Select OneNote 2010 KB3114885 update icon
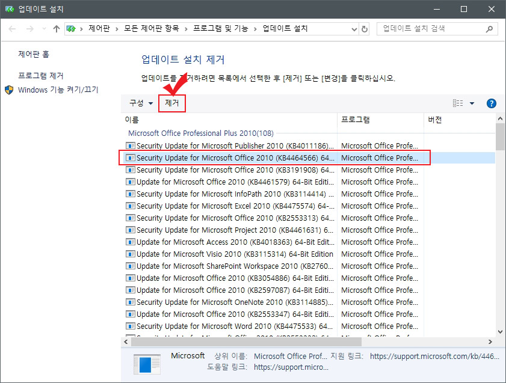Viewport: 506px width, 383px height. point(131,302)
